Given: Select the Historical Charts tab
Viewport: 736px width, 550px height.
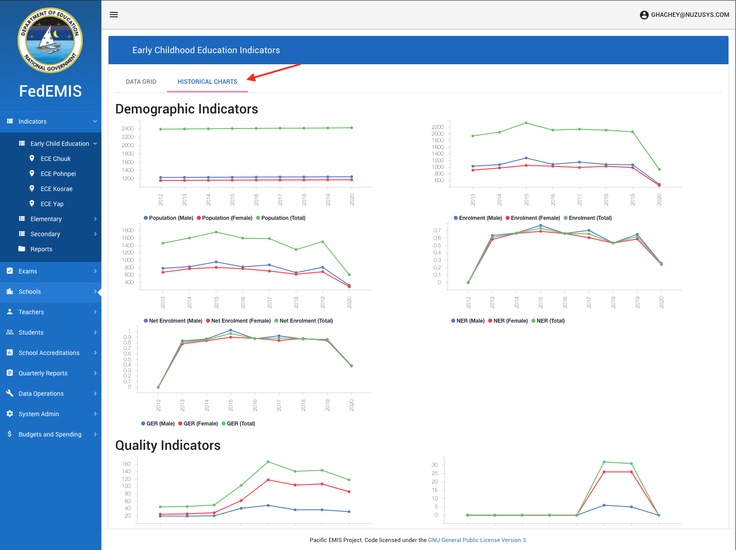Looking at the screenshot, I should (207, 82).
